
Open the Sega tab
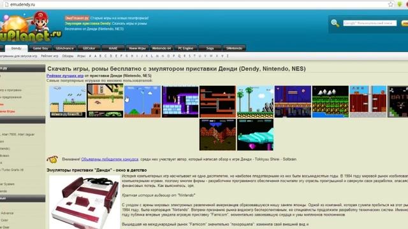pyautogui.click(x=210, y=48)
